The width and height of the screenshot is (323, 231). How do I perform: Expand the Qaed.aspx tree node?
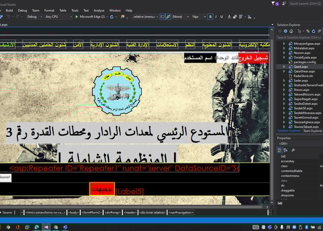(284, 67)
